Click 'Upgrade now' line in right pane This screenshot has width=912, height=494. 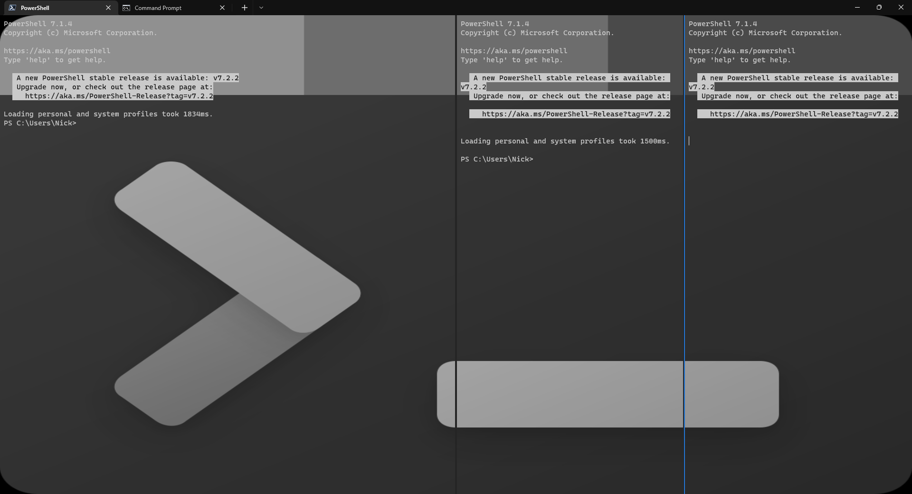(x=799, y=96)
